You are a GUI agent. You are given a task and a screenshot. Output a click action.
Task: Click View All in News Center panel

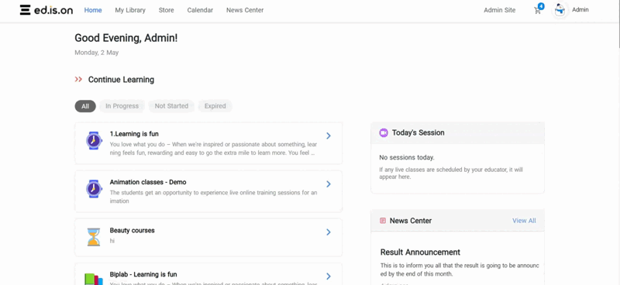[524, 221]
